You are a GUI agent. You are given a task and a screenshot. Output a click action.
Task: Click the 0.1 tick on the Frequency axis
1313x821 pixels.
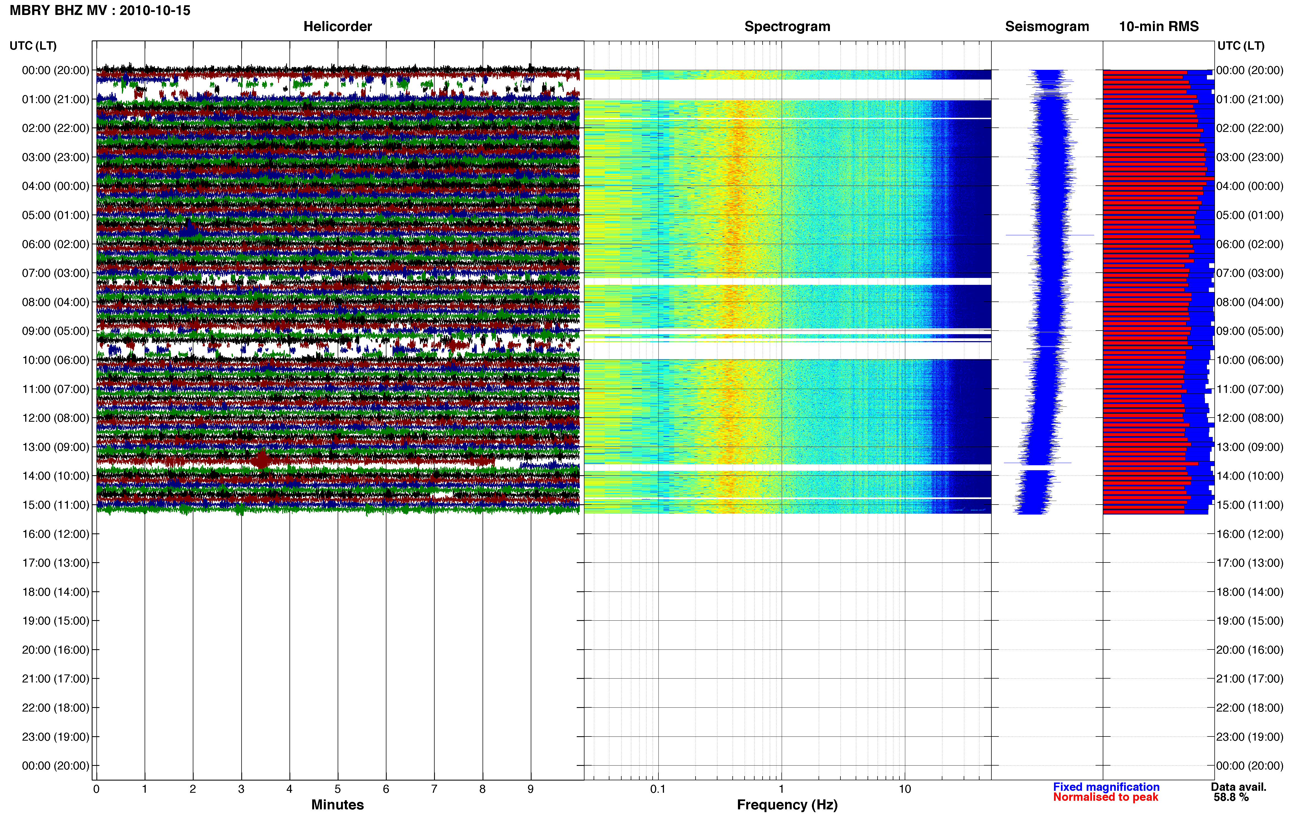(658, 789)
